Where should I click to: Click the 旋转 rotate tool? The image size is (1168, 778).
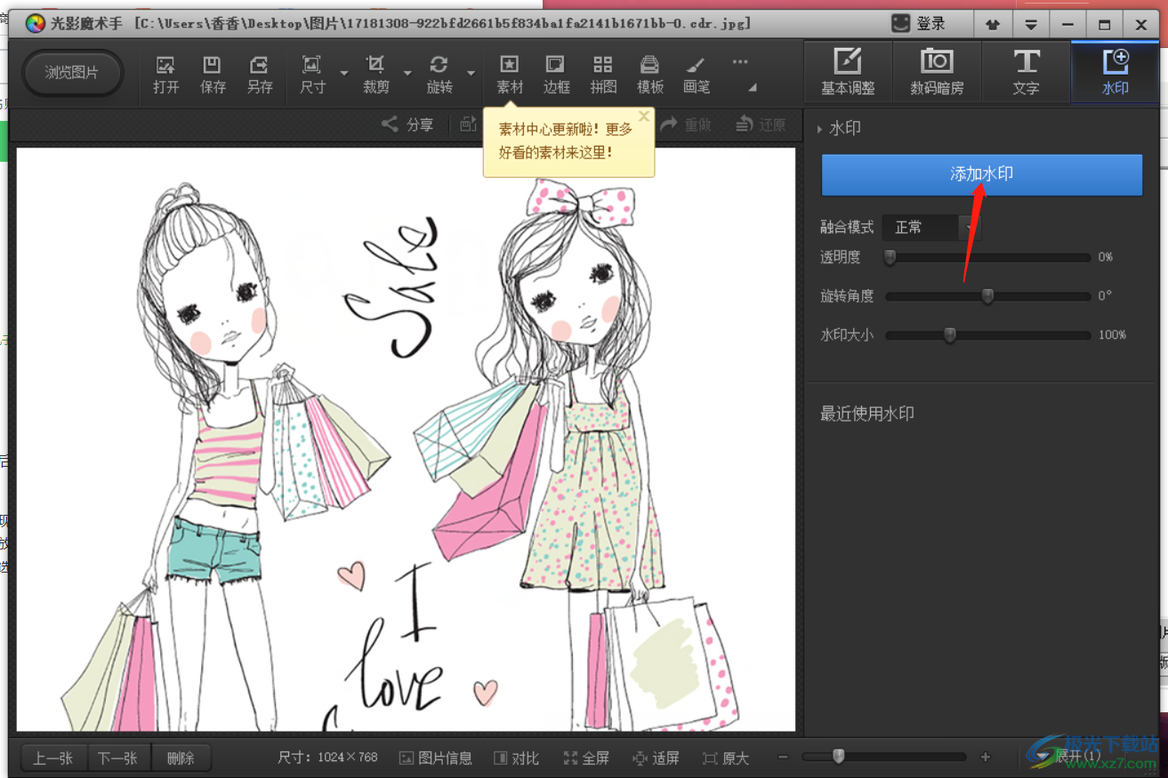pos(439,75)
